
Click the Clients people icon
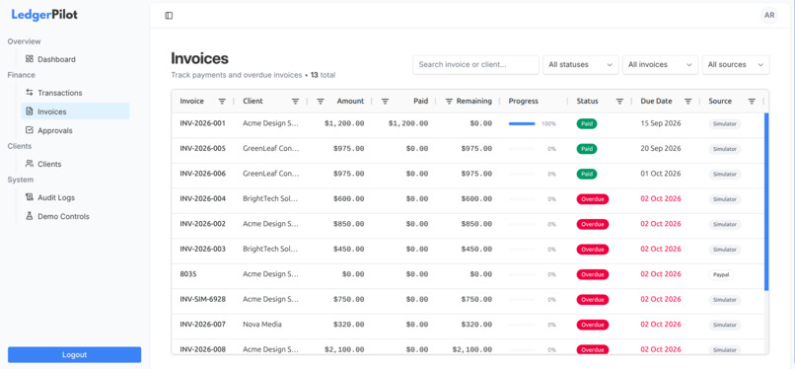tap(30, 164)
